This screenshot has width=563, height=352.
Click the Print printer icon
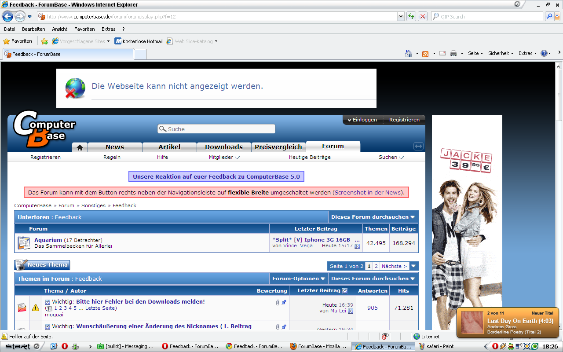453,54
